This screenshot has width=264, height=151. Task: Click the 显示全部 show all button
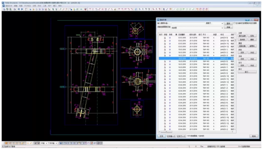pos(242,36)
